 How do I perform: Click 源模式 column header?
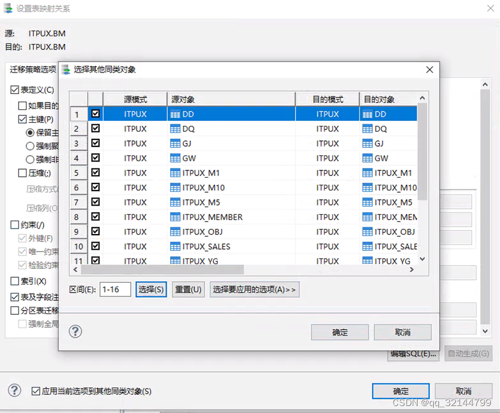[x=135, y=99]
